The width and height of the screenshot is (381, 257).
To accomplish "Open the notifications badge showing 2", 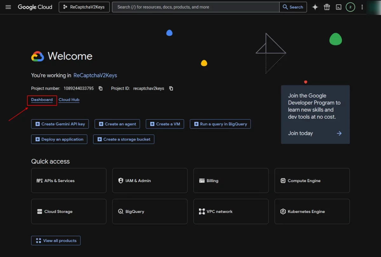I will (350, 7).
